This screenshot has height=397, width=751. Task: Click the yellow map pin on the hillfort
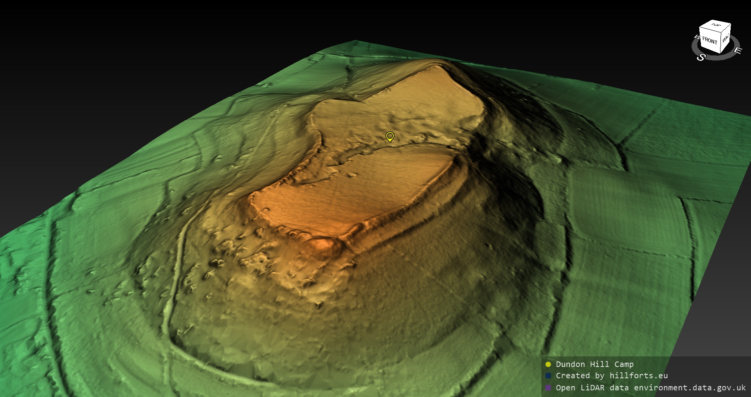pos(390,136)
